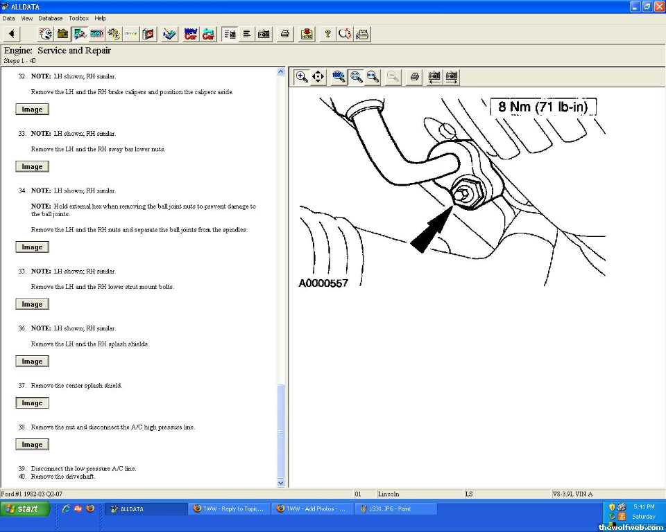This screenshot has width=666, height=532.
Task: Go to previous image with camera-arrow icon
Action: coord(434,77)
